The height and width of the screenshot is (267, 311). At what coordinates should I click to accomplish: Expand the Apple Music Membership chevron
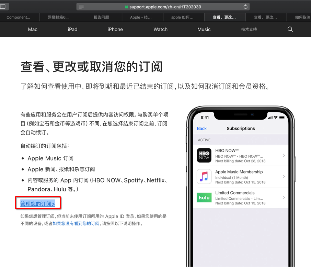pos(284,177)
